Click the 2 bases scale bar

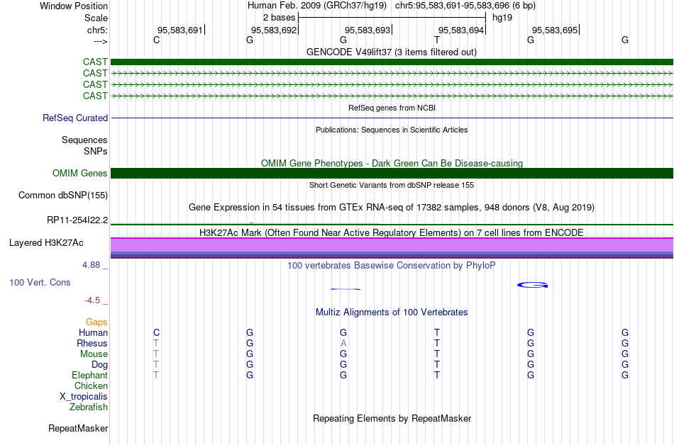pos(392,18)
